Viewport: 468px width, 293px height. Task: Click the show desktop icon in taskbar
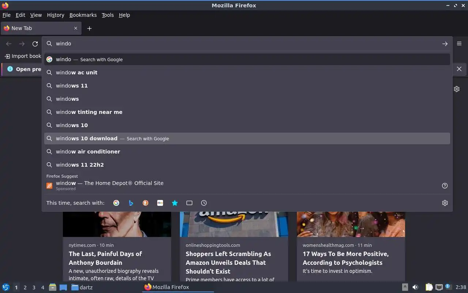[63, 287]
